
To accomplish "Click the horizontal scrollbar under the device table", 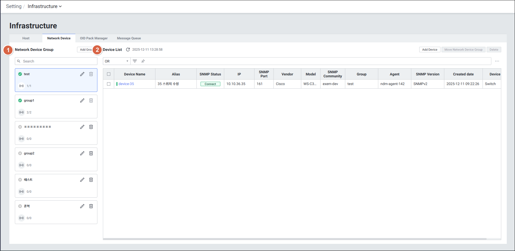I will click(294, 239).
